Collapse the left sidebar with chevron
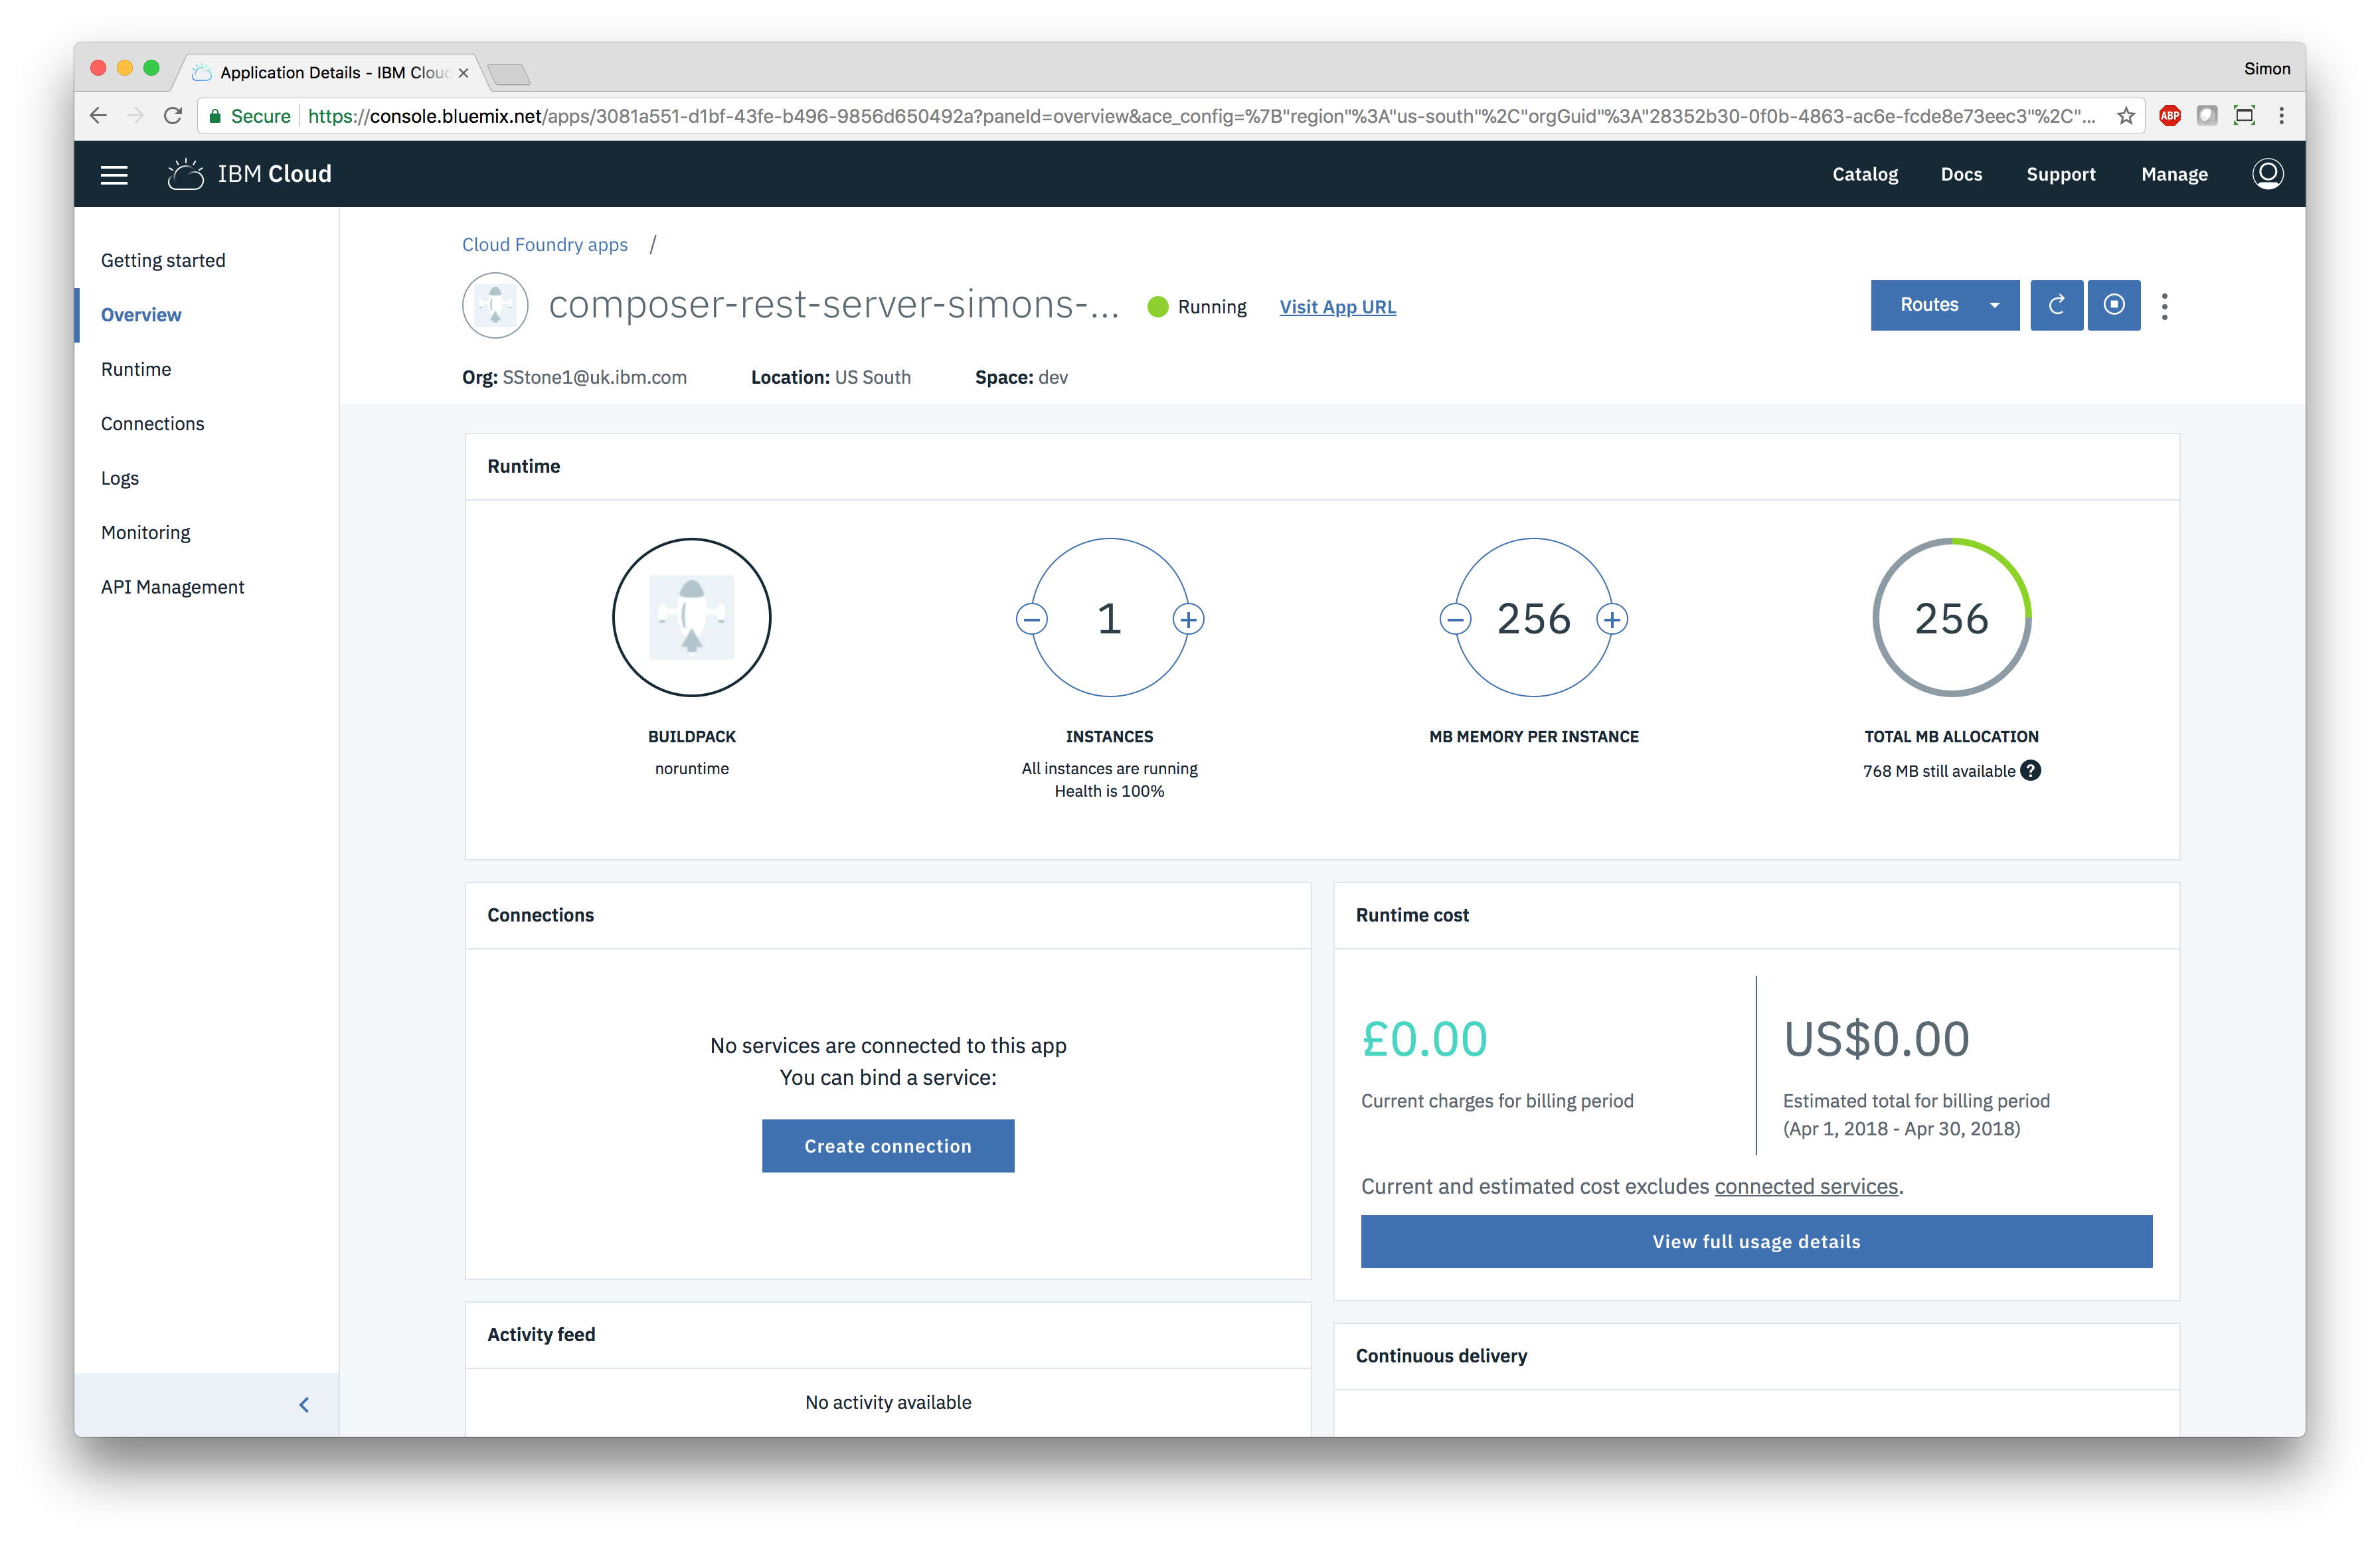The width and height of the screenshot is (2380, 1543). [x=304, y=1404]
